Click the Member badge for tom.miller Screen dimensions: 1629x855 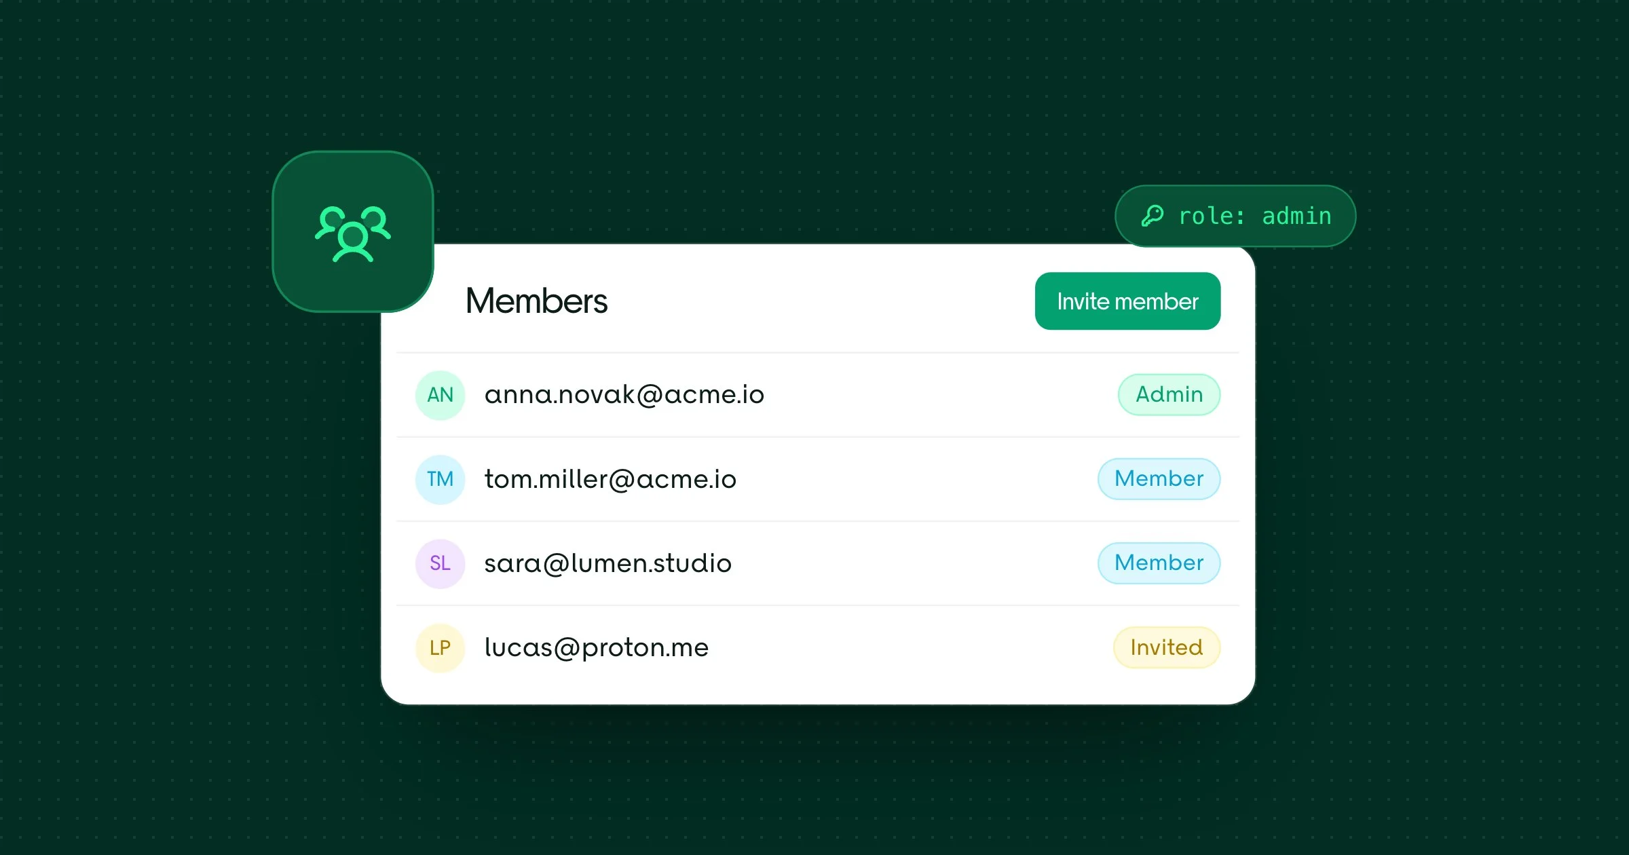[1159, 478]
